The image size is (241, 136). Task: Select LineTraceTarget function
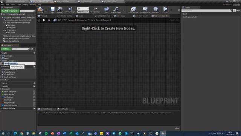coord(10,77)
